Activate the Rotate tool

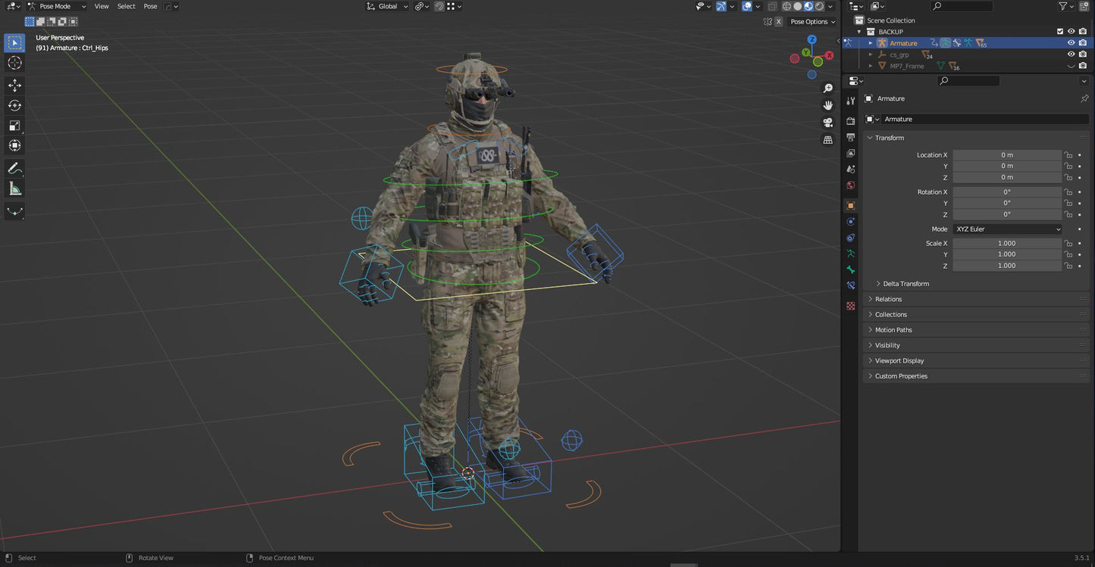[14, 105]
